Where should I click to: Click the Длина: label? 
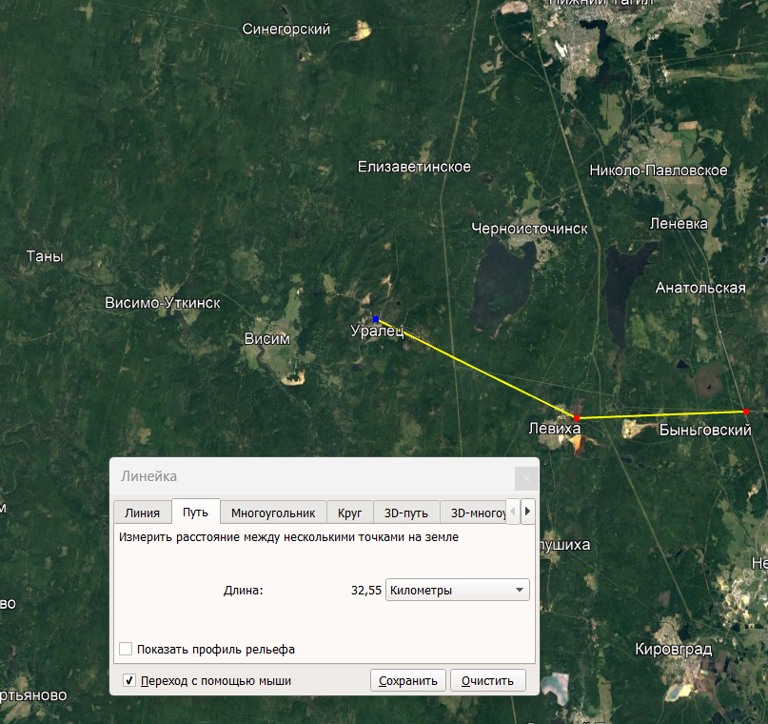pyautogui.click(x=244, y=591)
